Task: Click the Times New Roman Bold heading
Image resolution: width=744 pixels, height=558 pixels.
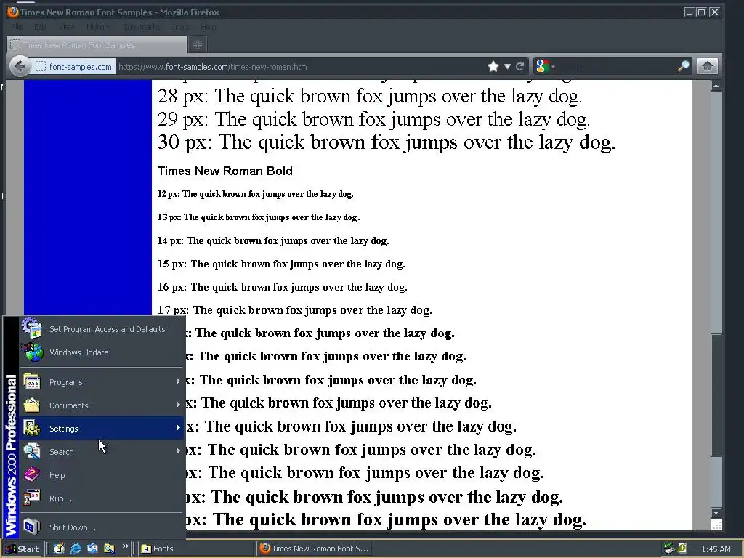Action: point(225,171)
